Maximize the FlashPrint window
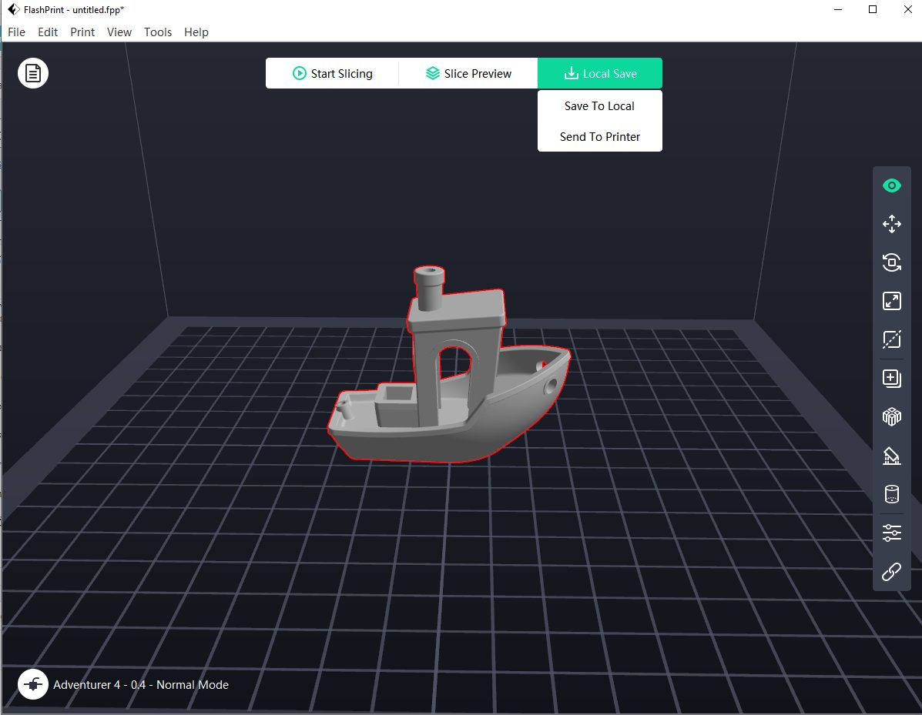This screenshot has width=922, height=715. tap(873, 9)
